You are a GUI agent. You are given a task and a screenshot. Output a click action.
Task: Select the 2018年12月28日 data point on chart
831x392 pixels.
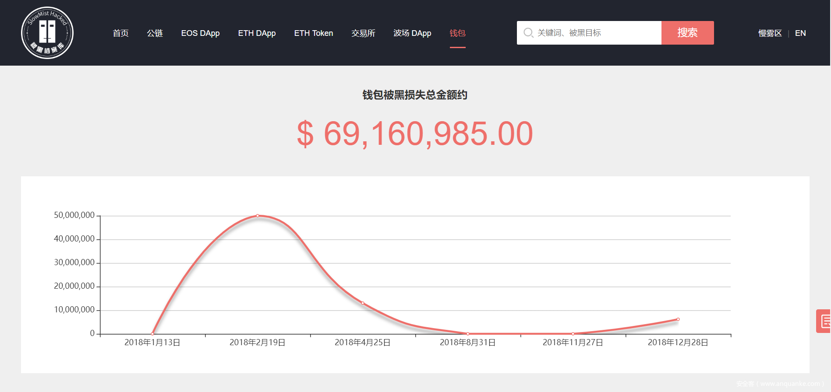[x=678, y=319]
